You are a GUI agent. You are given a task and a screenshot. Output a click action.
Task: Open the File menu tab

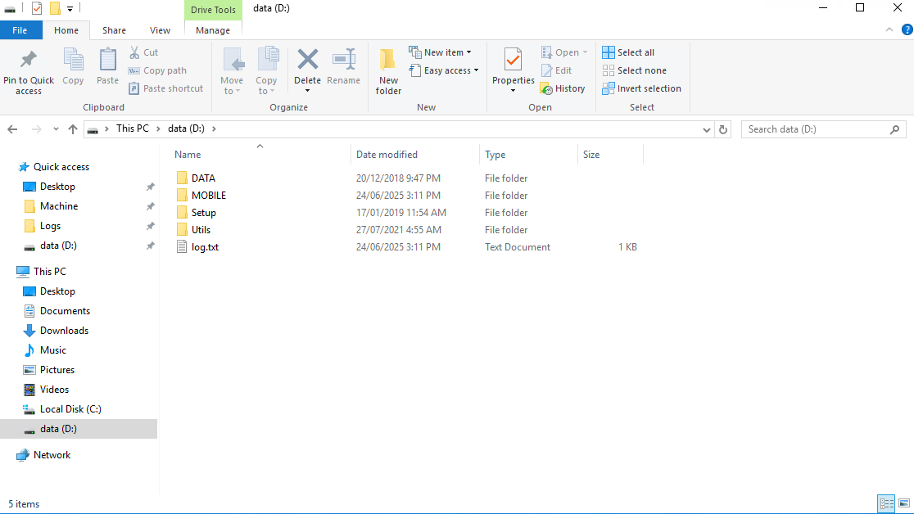click(x=20, y=30)
